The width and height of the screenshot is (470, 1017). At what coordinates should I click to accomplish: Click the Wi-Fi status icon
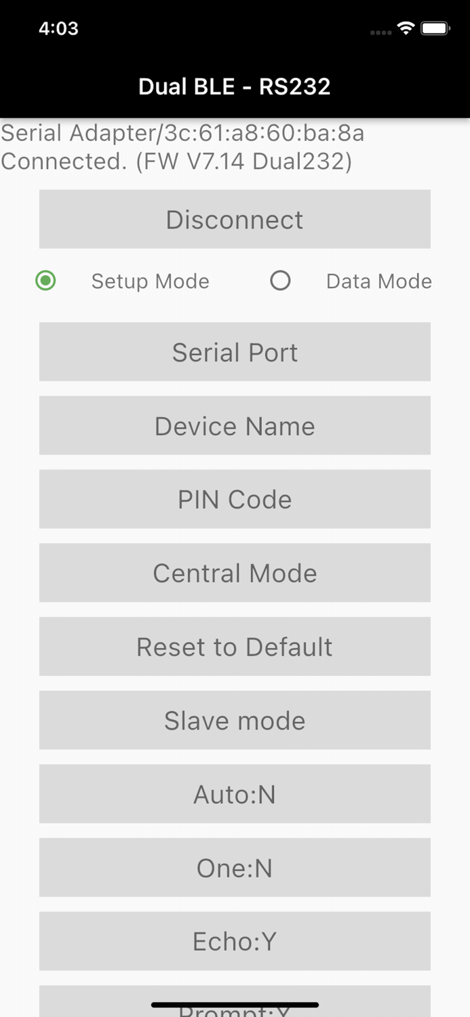(405, 28)
